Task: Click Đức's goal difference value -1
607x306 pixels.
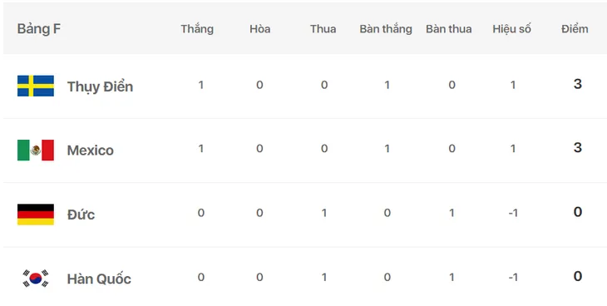Action: point(513,213)
